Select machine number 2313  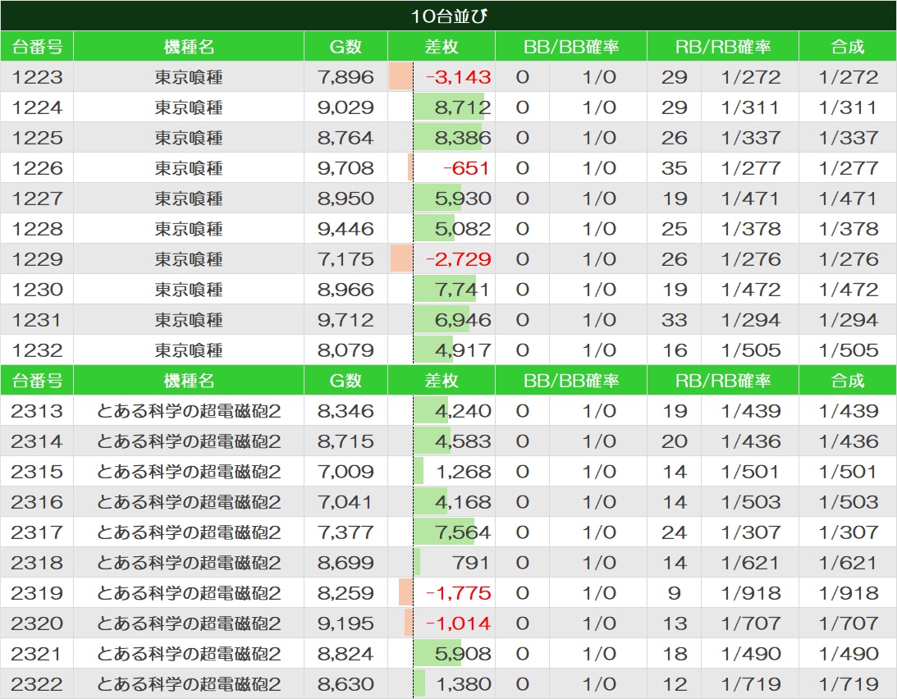tap(37, 410)
